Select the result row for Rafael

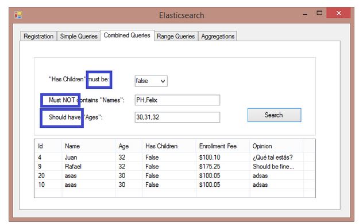175,167
